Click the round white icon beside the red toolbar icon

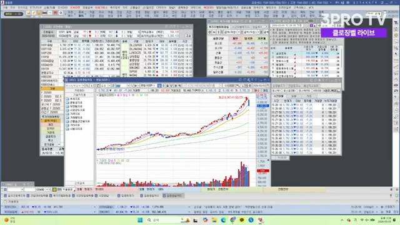pos(61,12)
